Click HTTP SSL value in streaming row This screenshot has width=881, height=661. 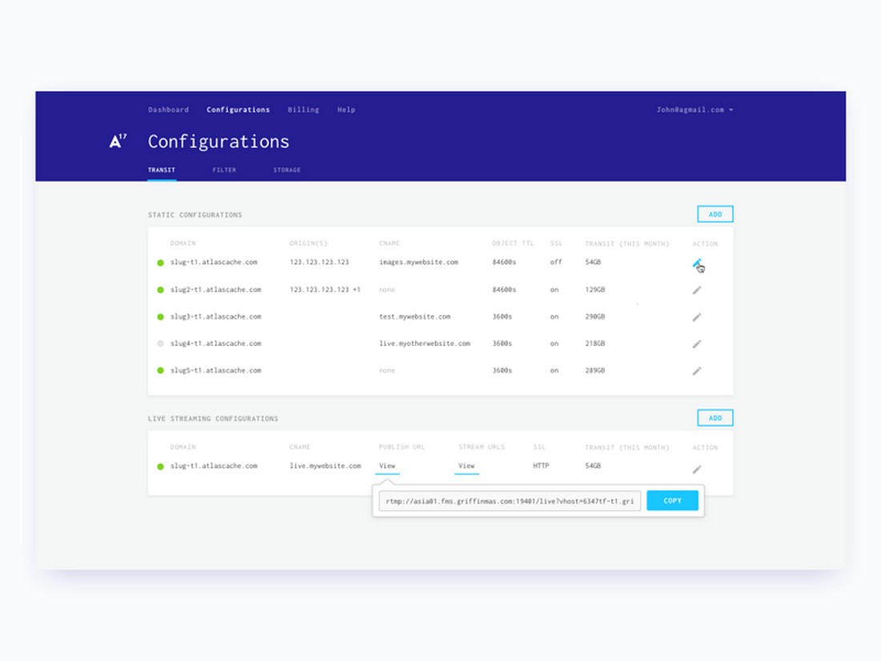coord(541,466)
